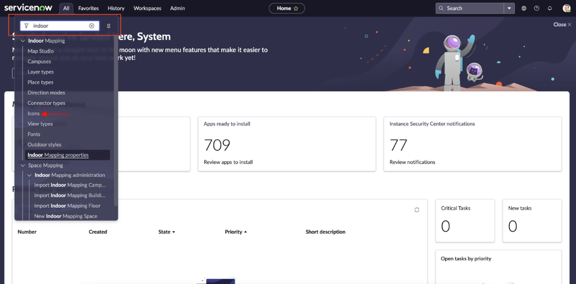This screenshot has width=576, height=284.
Task: Open Campuses module
Action: click(x=39, y=61)
